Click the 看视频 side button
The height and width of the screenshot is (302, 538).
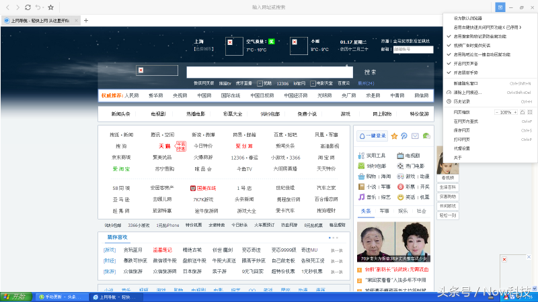[448, 178]
